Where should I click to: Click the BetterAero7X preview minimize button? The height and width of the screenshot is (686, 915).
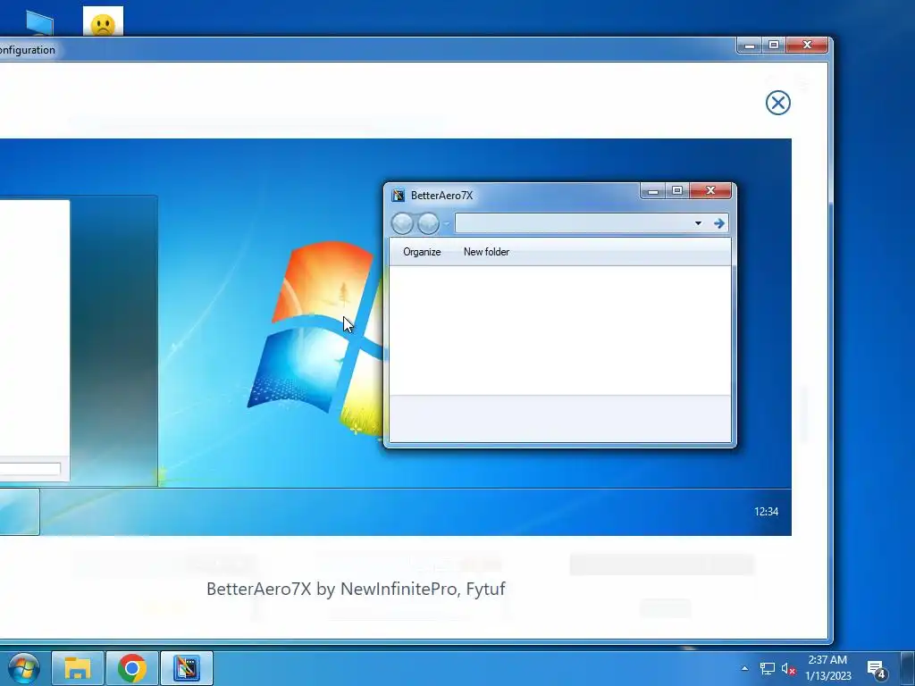coord(653,191)
